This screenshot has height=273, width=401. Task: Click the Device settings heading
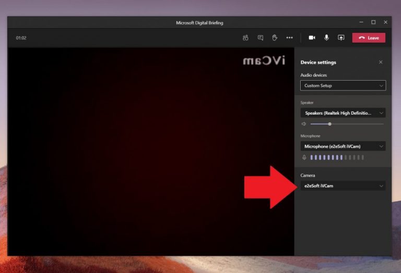[319, 62]
